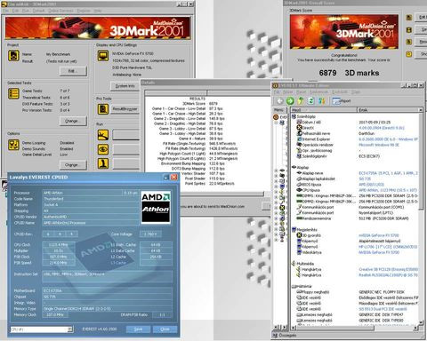The width and height of the screenshot is (427, 341).
Task: Click the up-level arrow icon in EVEREST toolbar
Action: tap(301, 100)
